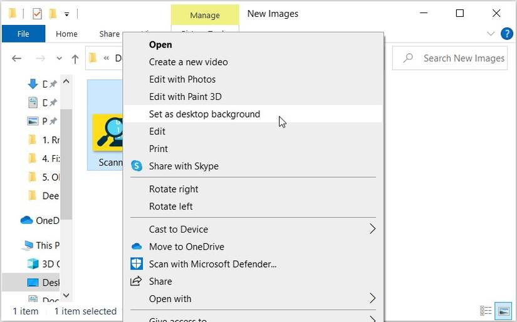Expand the Open with submenu arrow
The image size is (517, 322).
click(372, 298)
